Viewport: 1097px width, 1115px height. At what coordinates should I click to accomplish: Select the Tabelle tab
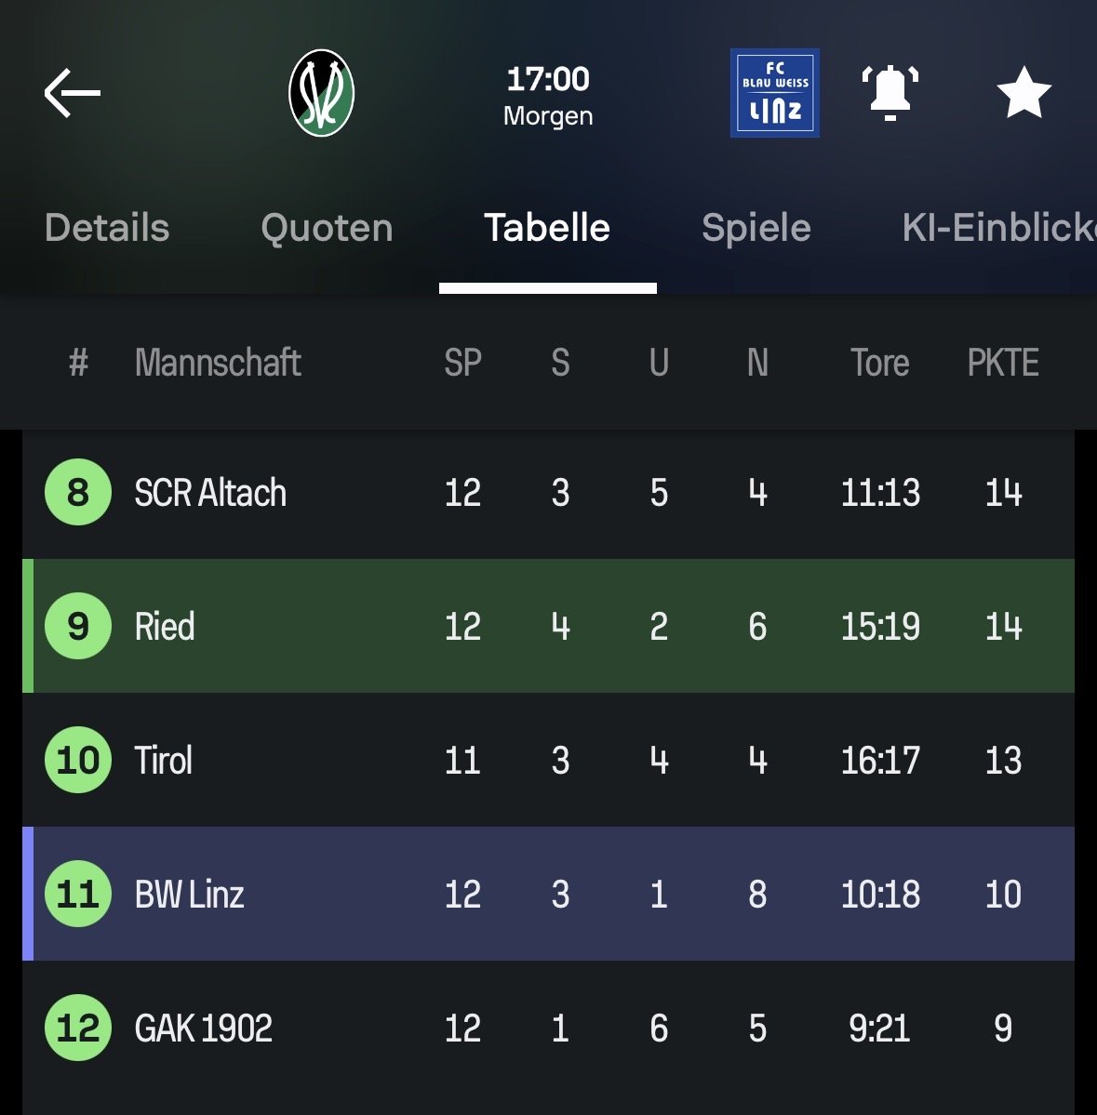coord(547,228)
